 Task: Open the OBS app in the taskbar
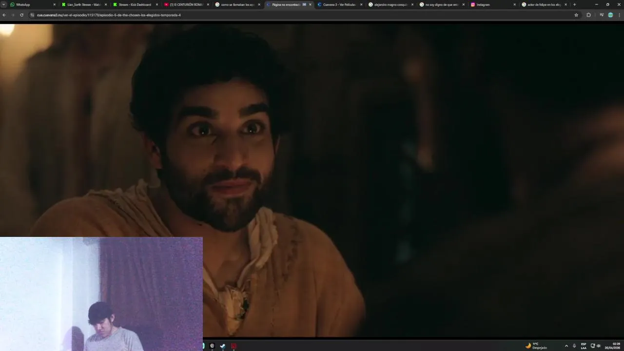point(212,346)
